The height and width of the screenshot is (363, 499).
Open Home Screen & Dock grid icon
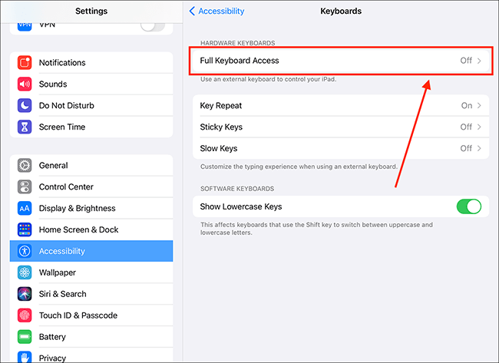click(25, 229)
